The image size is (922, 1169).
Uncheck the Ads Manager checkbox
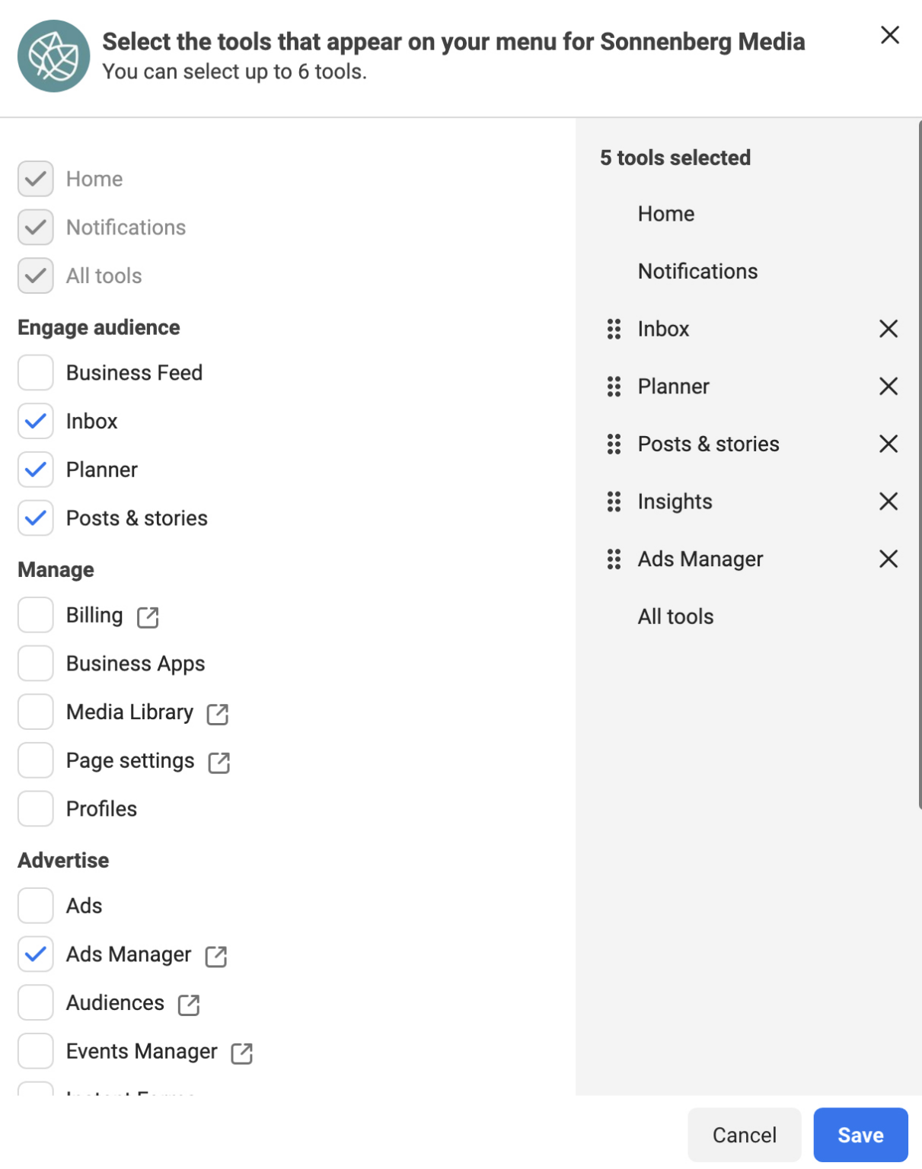(36, 954)
